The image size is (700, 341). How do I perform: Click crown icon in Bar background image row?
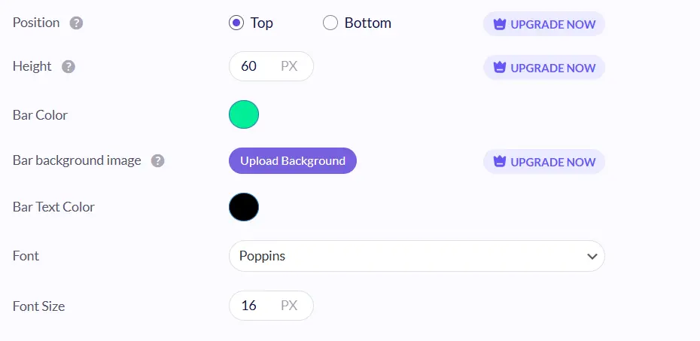click(x=499, y=162)
